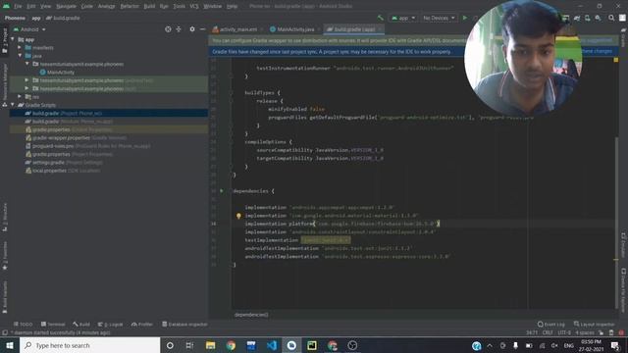Open proguard-rules.pro in the tree
Screen dimensions: 628x353
(88, 146)
